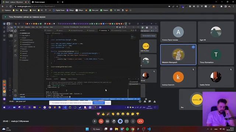Toggle captions button in Meet controls
The image size is (236, 132).
click(107, 121)
